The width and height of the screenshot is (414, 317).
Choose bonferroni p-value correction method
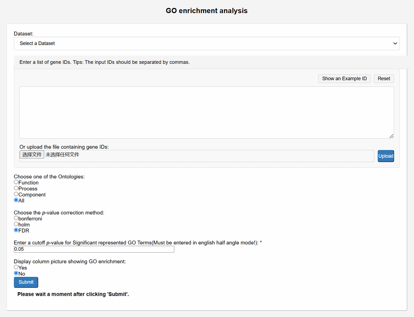point(16,218)
